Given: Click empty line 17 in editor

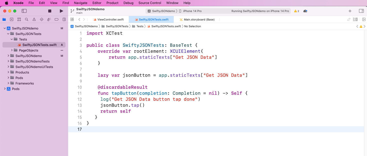Looking at the screenshot, I should (x=216, y=129).
